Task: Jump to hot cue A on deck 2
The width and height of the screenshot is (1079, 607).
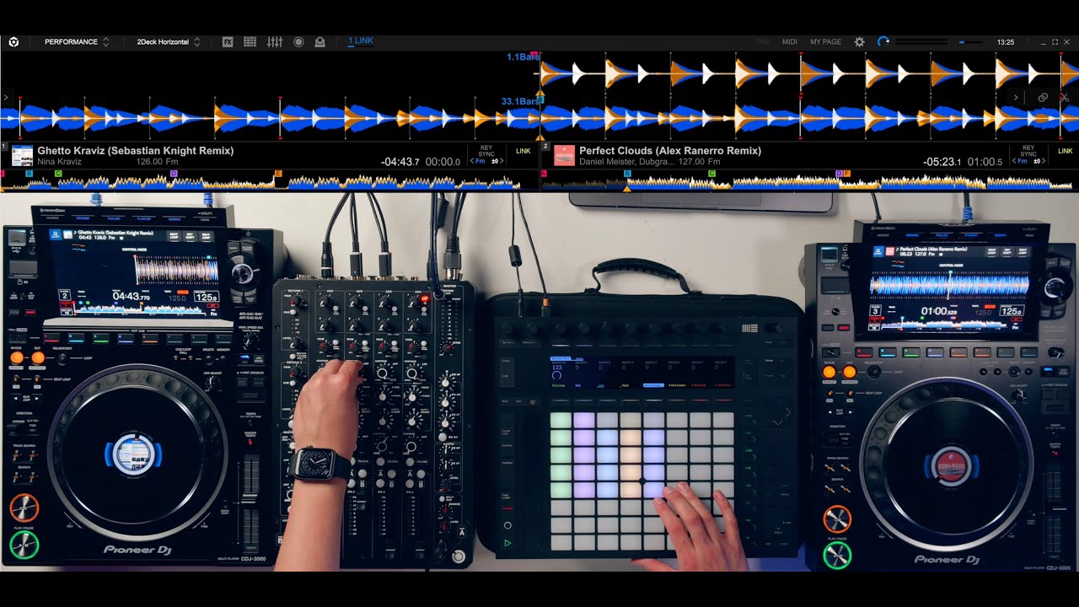Action: pos(545,174)
